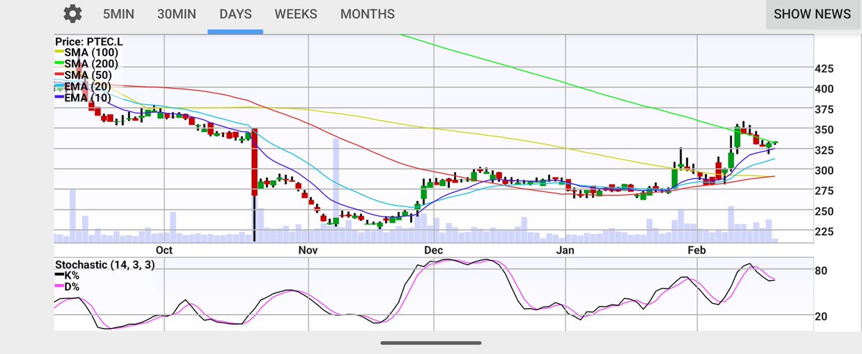Click the Stochastic (14, 3, 3) label
862x354 pixels.
tap(105, 264)
